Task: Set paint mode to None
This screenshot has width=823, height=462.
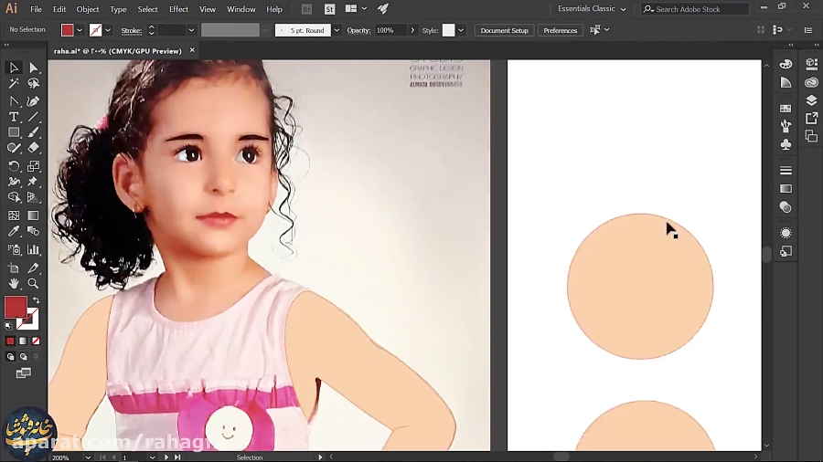Action: [36, 341]
